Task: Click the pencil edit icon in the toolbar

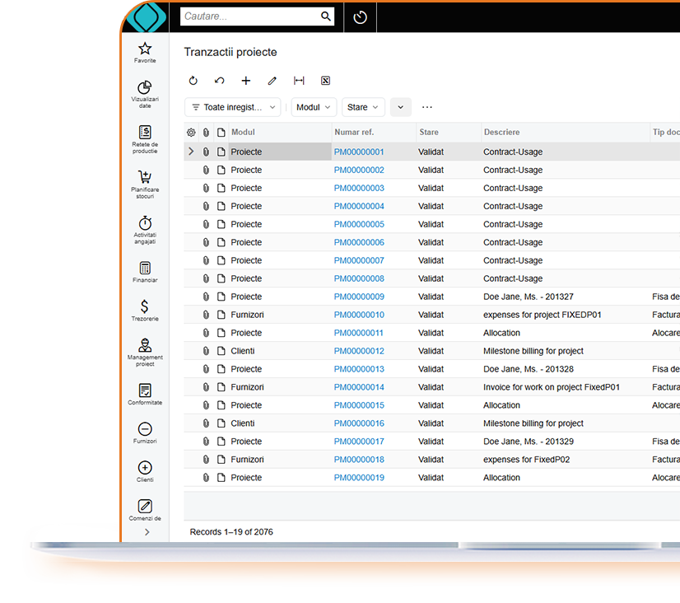Action: pos(272,81)
